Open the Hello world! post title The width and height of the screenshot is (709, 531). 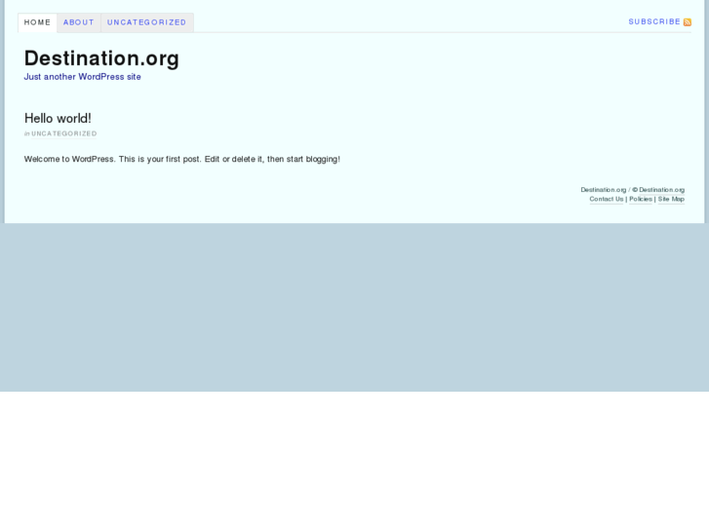click(x=58, y=119)
